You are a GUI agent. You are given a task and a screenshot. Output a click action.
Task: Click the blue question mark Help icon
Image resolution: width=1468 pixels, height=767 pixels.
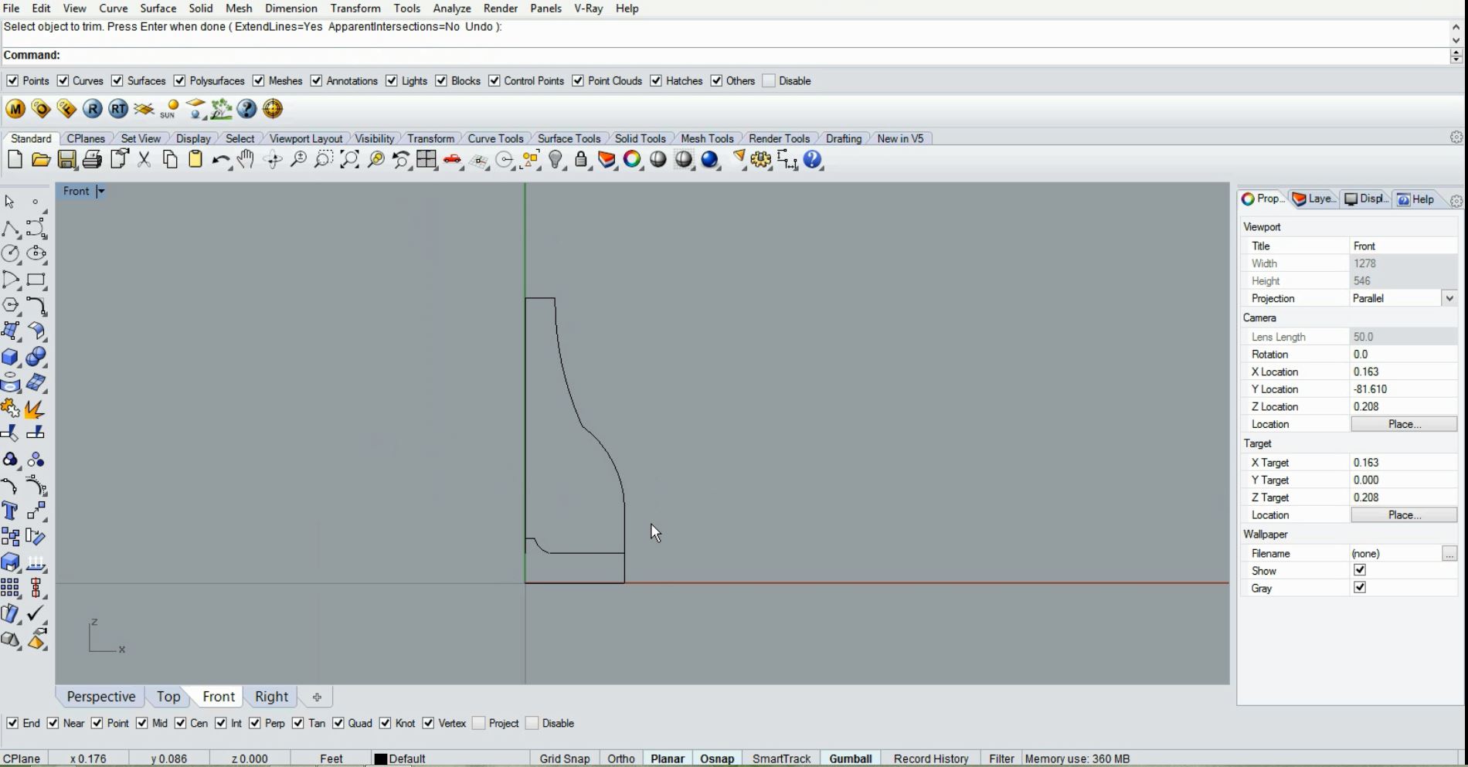(813, 160)
